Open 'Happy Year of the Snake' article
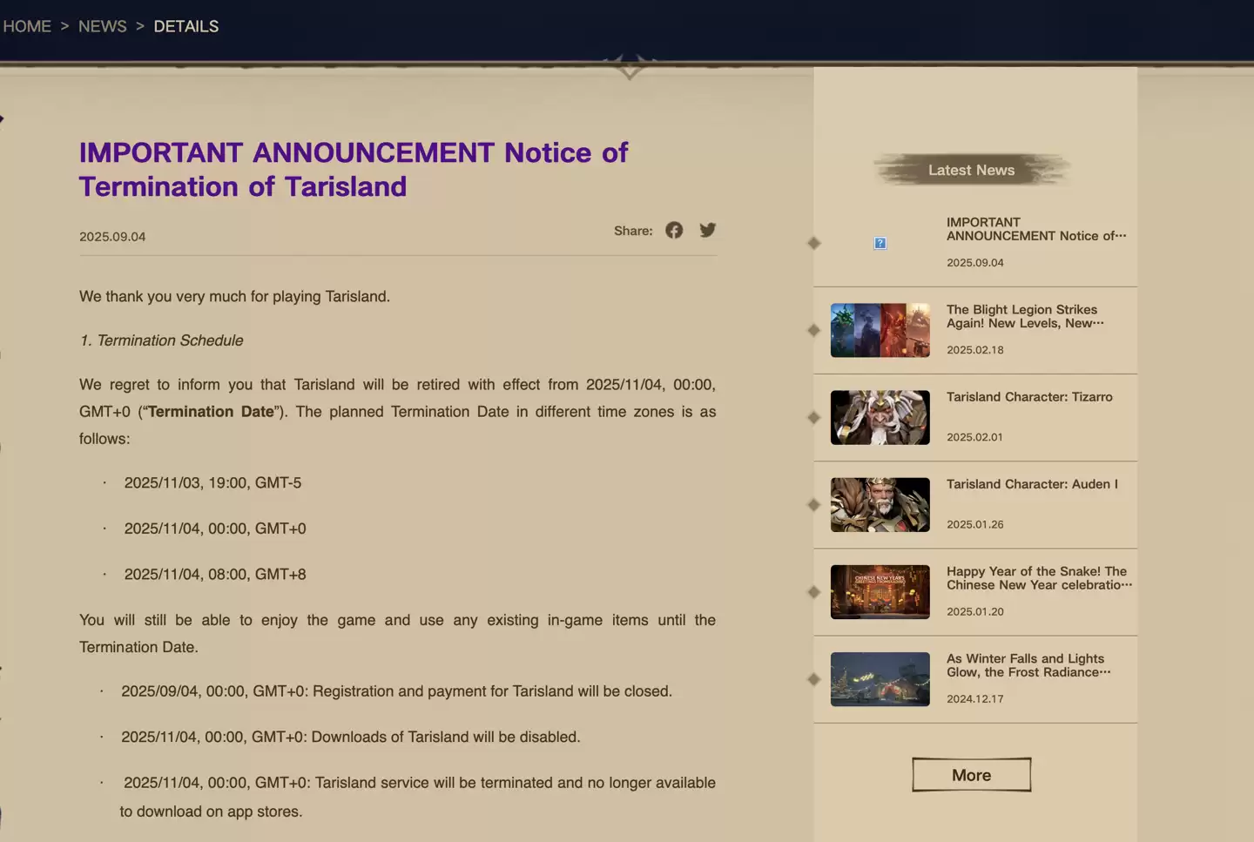This screenshot has width=1254, height=842. click(x=1038, y=578)
